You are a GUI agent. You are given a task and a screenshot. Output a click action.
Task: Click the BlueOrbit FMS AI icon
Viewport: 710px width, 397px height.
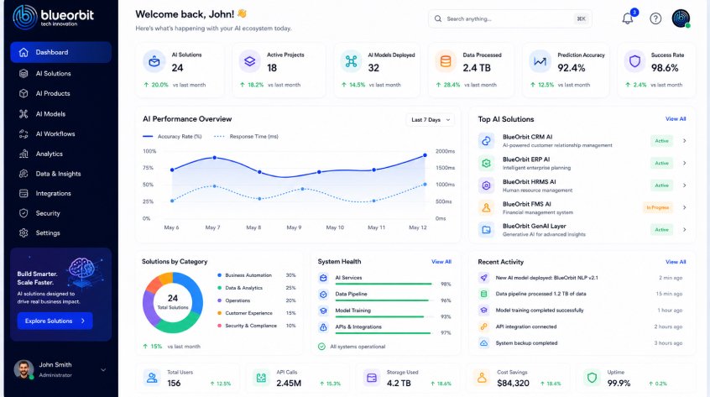(x=486, y=208)
